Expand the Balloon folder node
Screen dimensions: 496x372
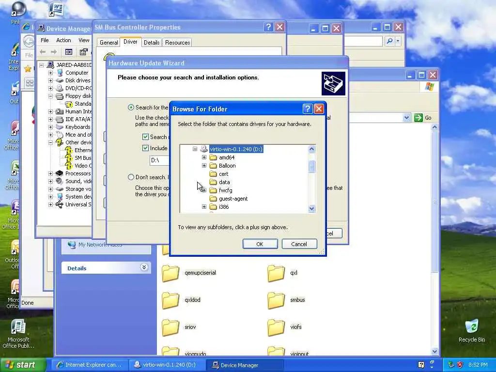[204, 166]
